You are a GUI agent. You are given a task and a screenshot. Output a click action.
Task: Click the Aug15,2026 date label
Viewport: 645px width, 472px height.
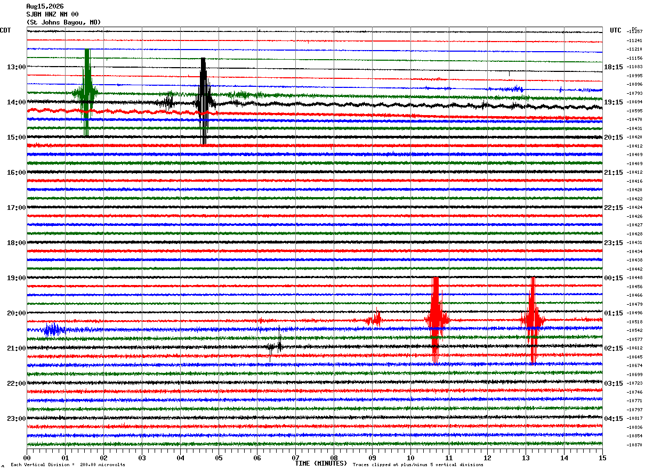coord(45,6)
